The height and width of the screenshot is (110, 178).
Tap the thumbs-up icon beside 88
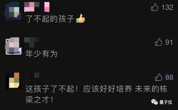tap(159, 77)
